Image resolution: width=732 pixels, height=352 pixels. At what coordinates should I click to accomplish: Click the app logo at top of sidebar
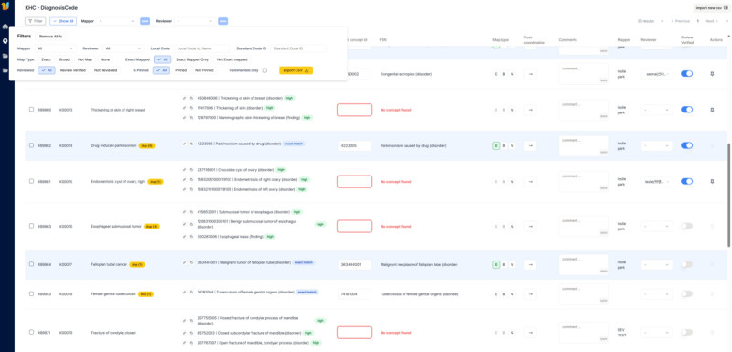click(5, 6)
